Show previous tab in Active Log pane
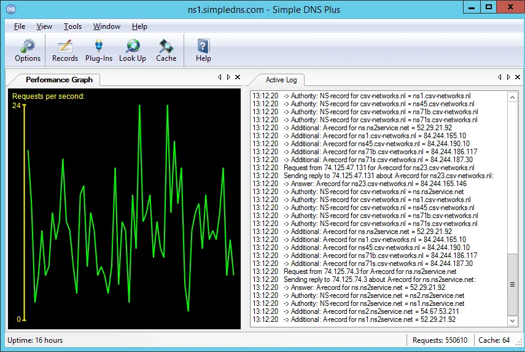 [500, 77]
